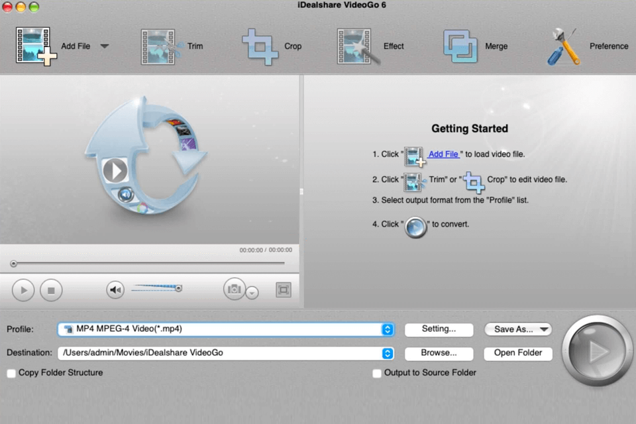
Task: Click the green zoom window button
Action: point(34,7)
